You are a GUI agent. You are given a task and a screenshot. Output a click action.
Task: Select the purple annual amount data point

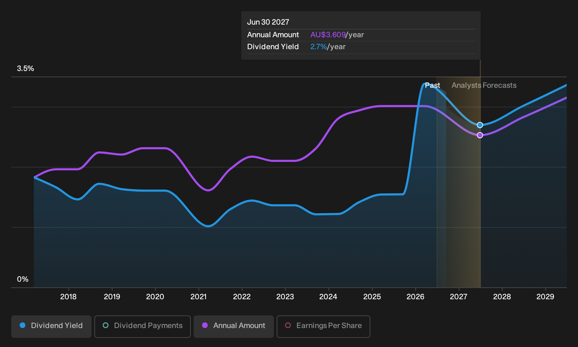[480, 135]
